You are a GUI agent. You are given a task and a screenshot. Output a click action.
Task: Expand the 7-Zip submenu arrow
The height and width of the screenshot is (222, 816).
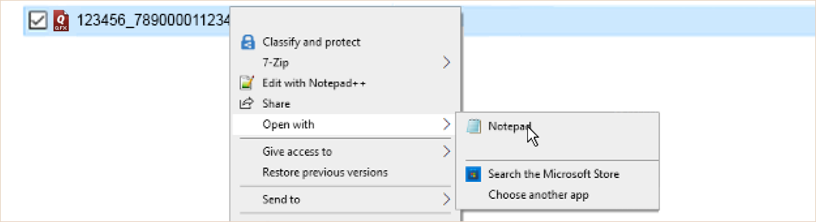click(446, 62)
